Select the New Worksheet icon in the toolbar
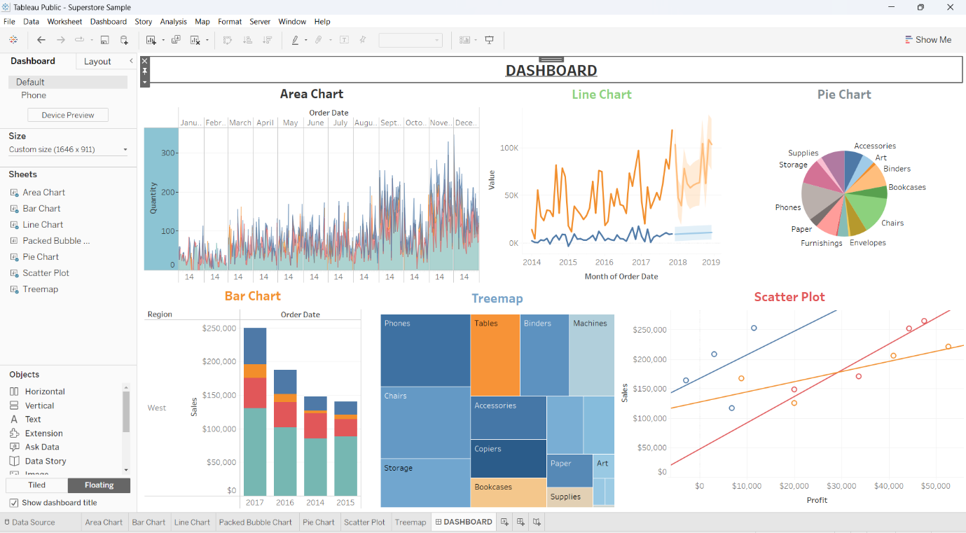This screenshot has height=533, width=966. pos(151,40)
